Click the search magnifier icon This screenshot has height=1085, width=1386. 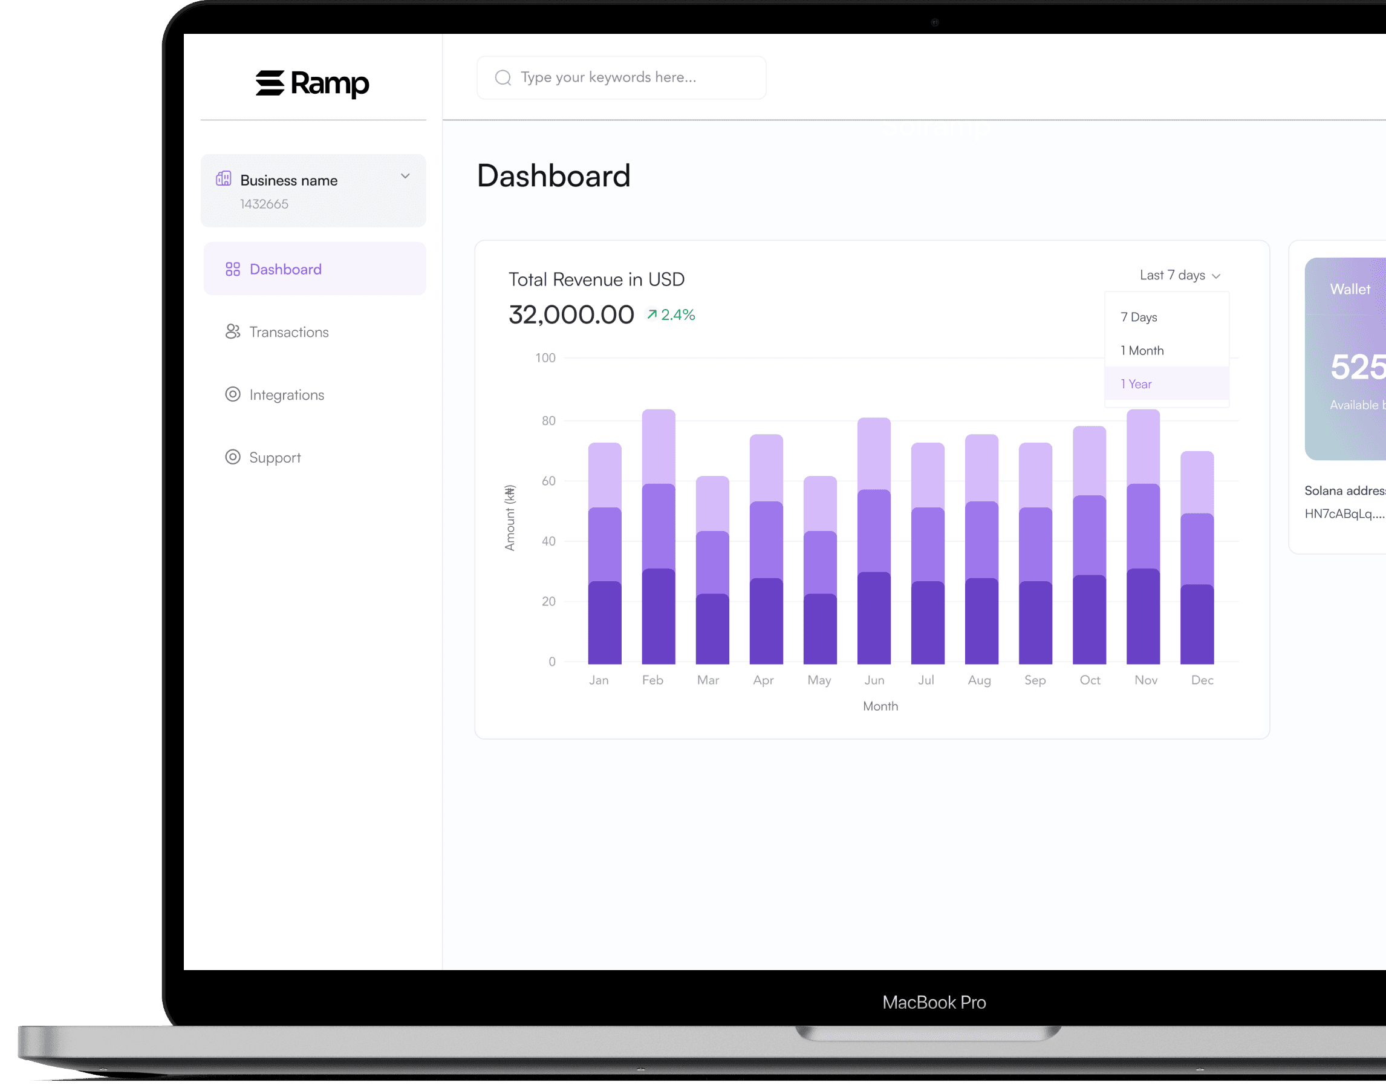[503, 77]
